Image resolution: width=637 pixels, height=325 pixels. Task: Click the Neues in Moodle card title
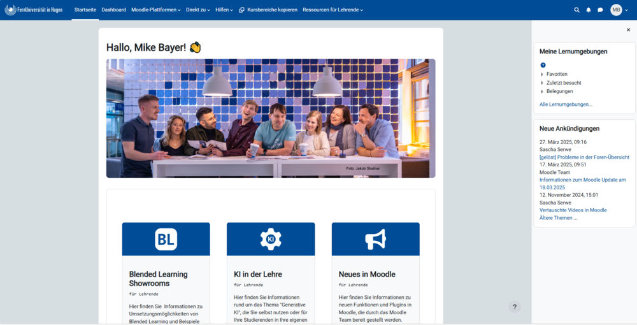click(367, 274)
